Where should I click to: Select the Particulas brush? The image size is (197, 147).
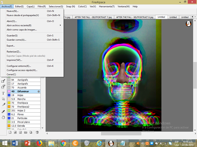click(24, 118)
